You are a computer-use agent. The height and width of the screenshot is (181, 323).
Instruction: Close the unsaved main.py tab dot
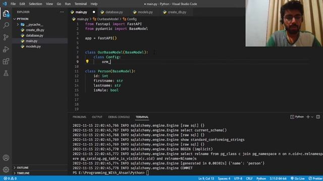tap(94, 12)
